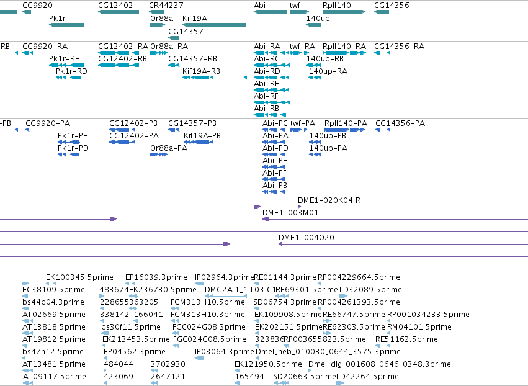Click the DME1-020K04.R BAC label
This screenshot has width=528, height=386.
point(329,200)
